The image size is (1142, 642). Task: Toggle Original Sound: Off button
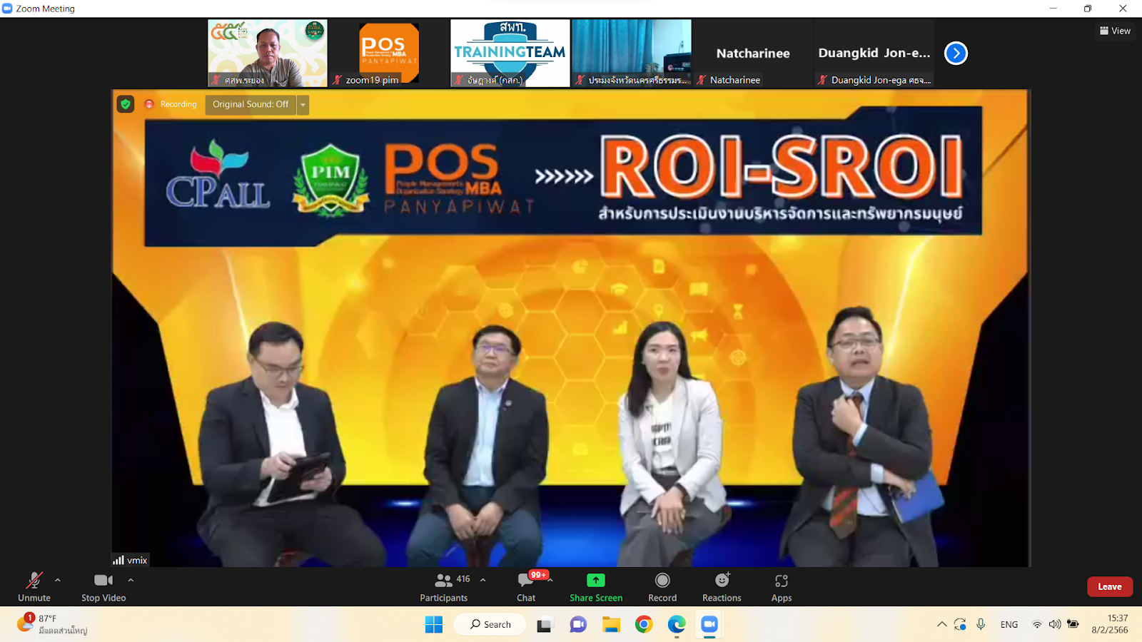click(x=251, y=104)
